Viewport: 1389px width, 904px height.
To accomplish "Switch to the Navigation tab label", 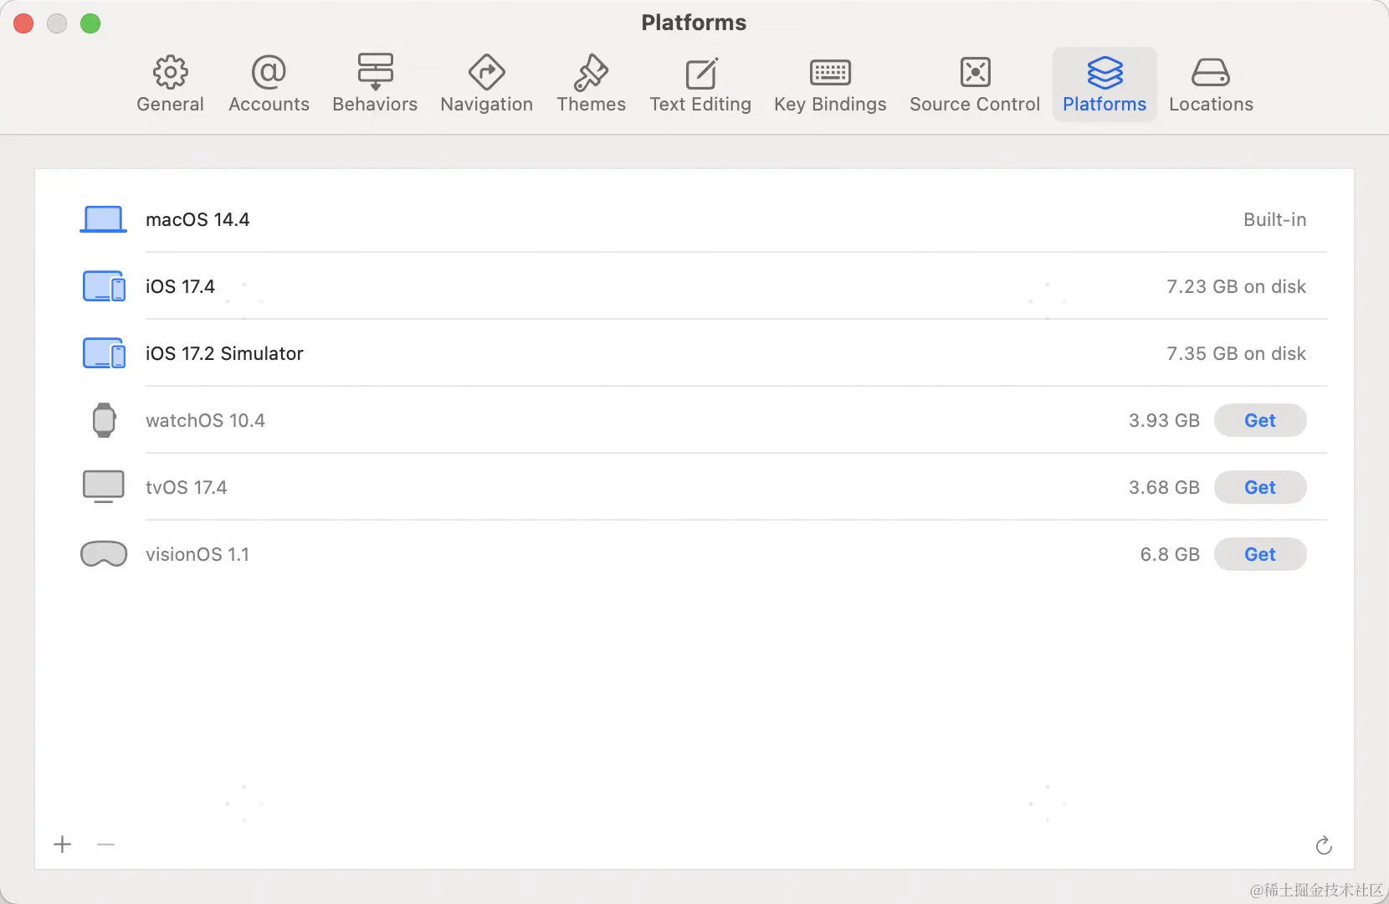I will pos(486,105).
